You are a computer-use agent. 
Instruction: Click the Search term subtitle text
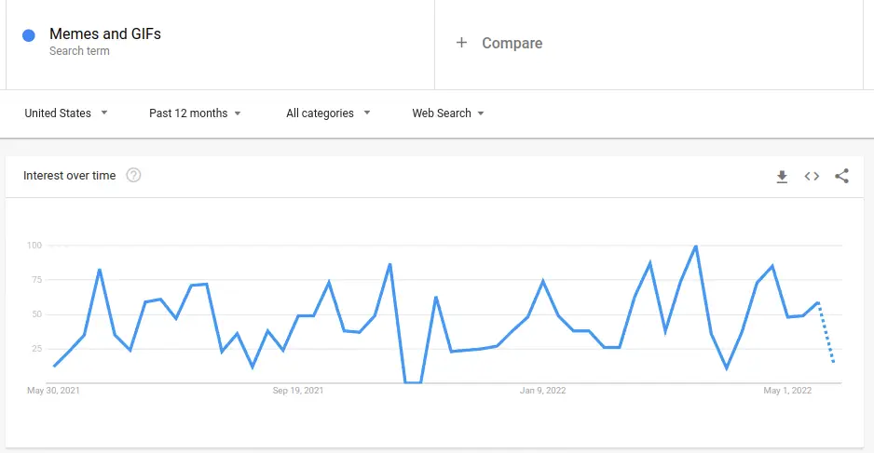pos(80,51)
